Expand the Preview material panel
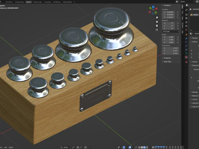Screen dimensions: 199x149 pos(194,38)
